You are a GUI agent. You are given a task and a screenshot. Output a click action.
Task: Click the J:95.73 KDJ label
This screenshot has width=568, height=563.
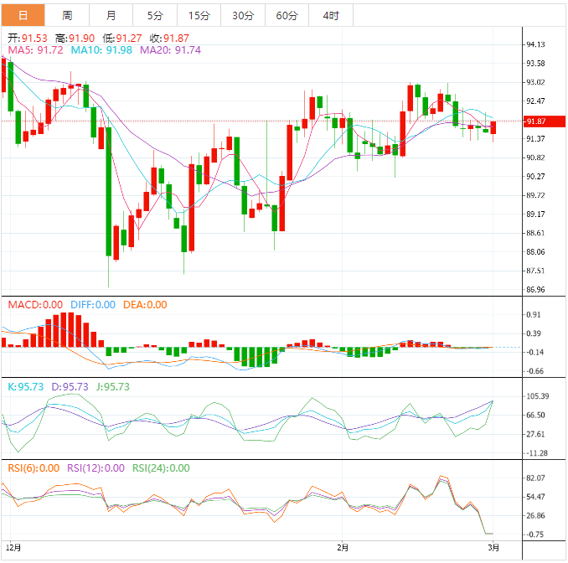(x=111, y=387)
